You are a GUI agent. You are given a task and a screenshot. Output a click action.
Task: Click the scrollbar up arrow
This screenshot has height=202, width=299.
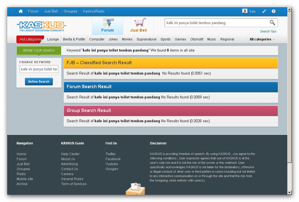click(x=290, y=9)
